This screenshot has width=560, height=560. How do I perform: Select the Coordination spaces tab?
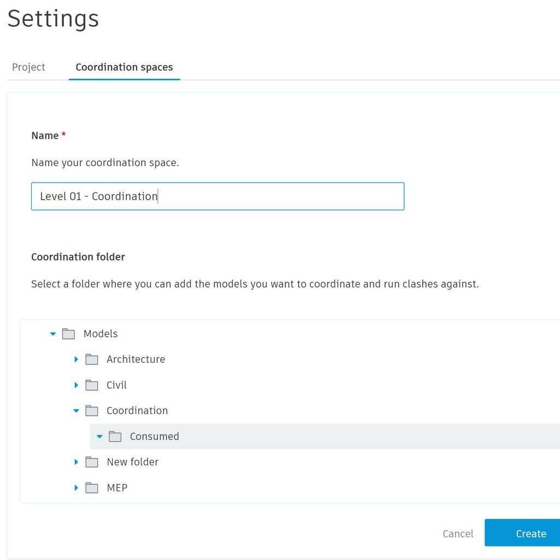click(x=124, y=67)
